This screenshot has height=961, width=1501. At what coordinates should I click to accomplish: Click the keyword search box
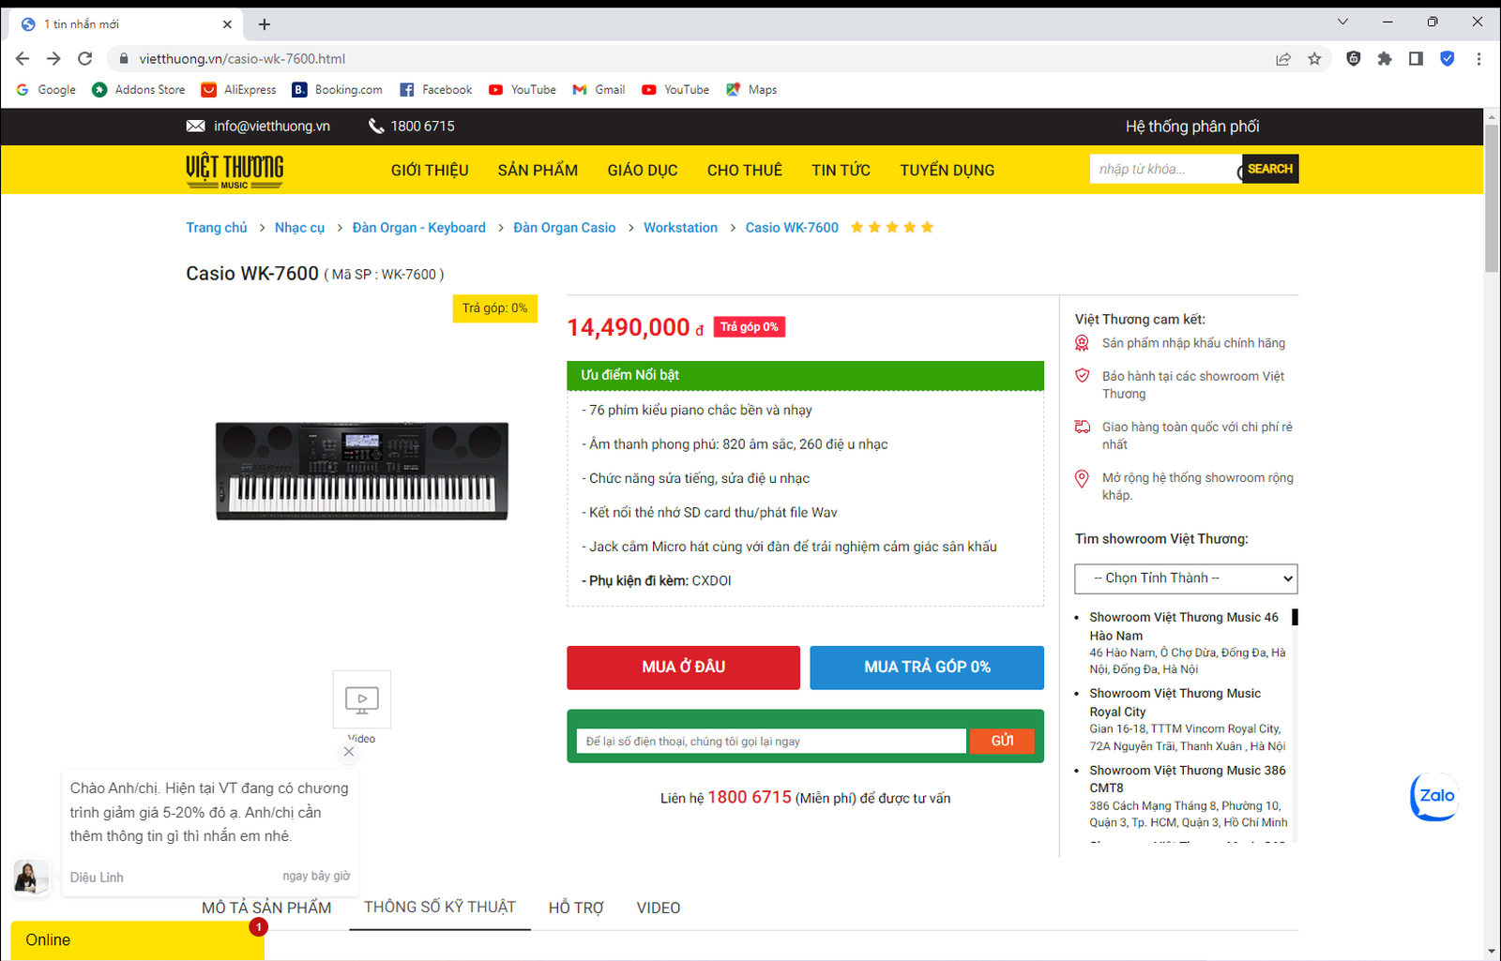click(x=1163, y=170)
